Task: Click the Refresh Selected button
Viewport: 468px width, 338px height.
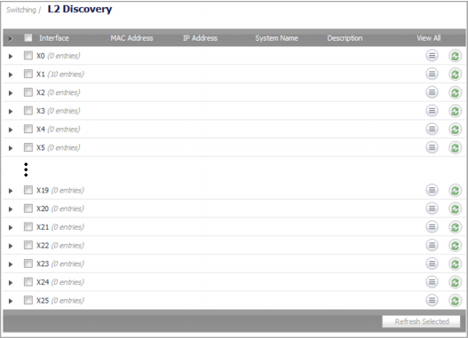Action: pos(421,321)
